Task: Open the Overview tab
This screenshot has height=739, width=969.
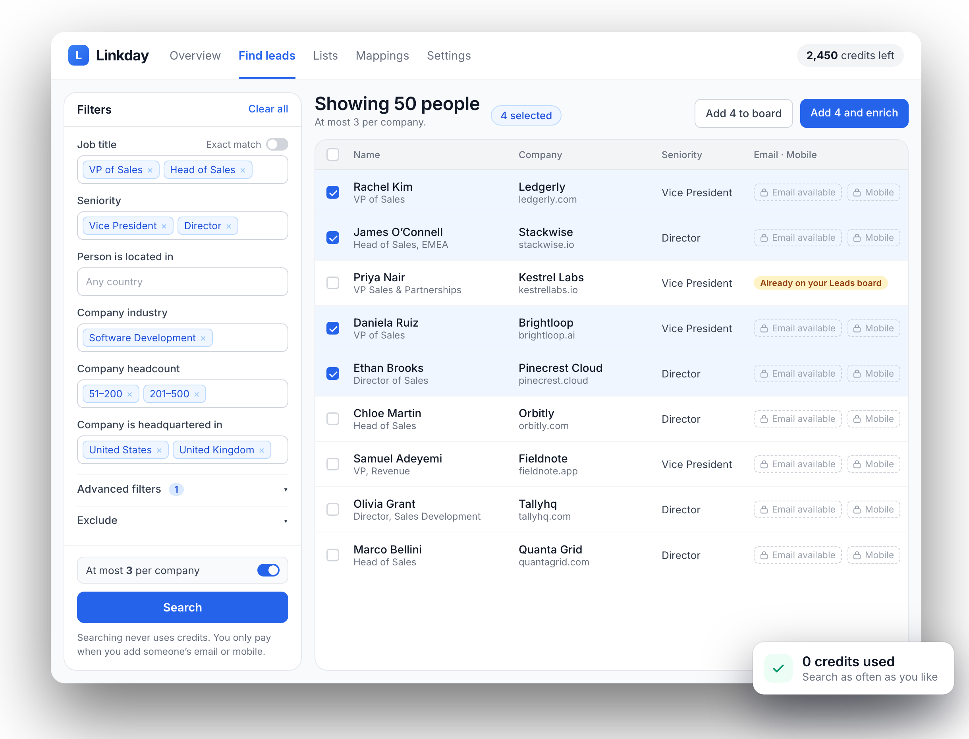Action: tap(195, 56)
